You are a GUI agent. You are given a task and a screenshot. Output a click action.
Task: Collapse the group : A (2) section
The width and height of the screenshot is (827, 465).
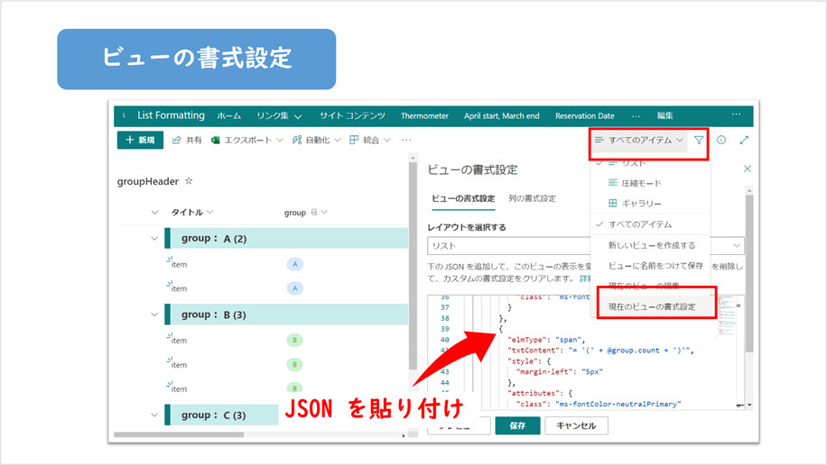coord(154,239)
